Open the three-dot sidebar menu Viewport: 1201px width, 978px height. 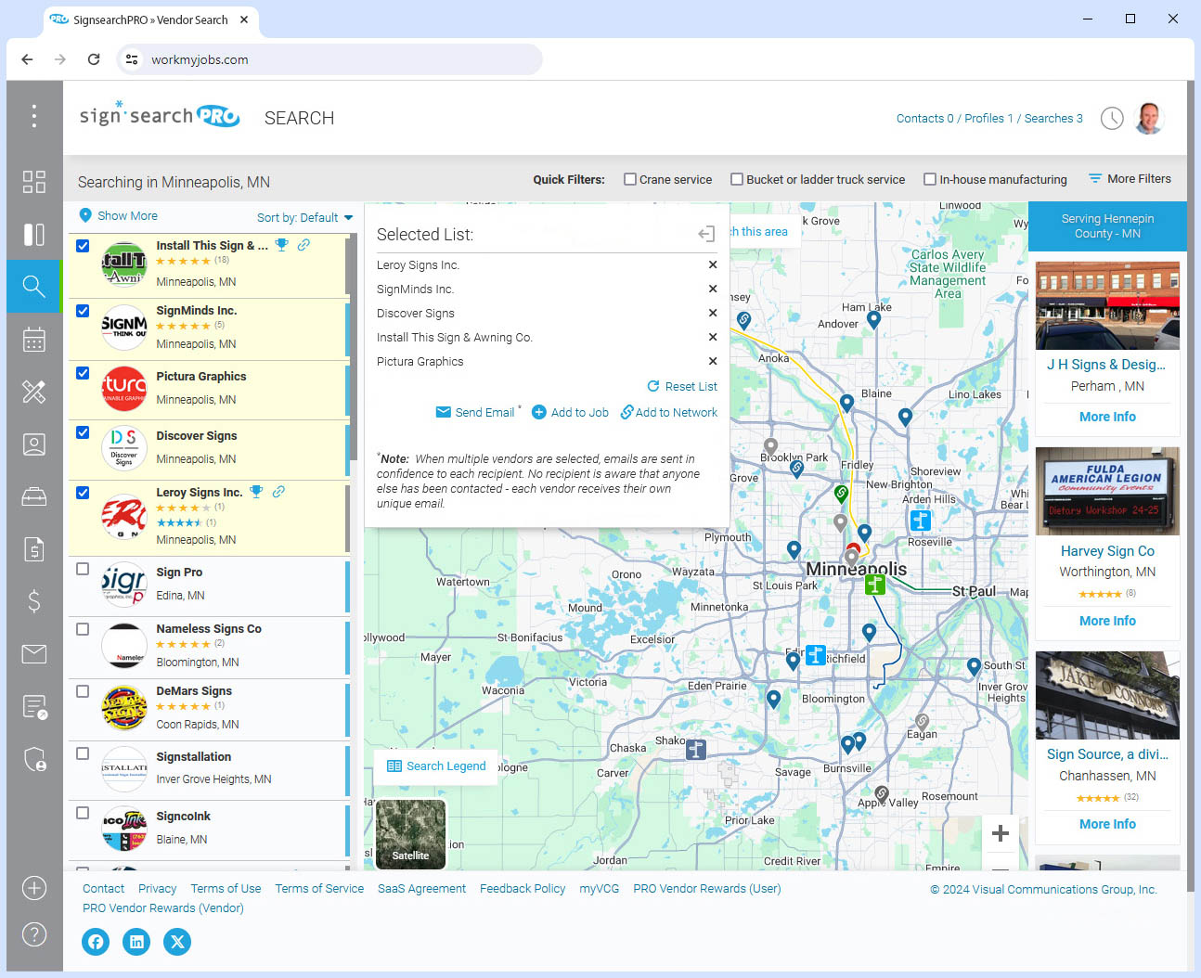pyautogui.click(x=34, y=116)
